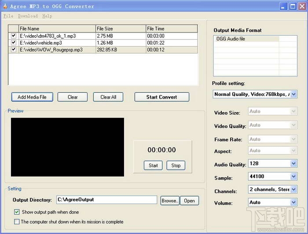
Task: Expand the Volume dropdown showing Auto
Action: coord(293,202)
